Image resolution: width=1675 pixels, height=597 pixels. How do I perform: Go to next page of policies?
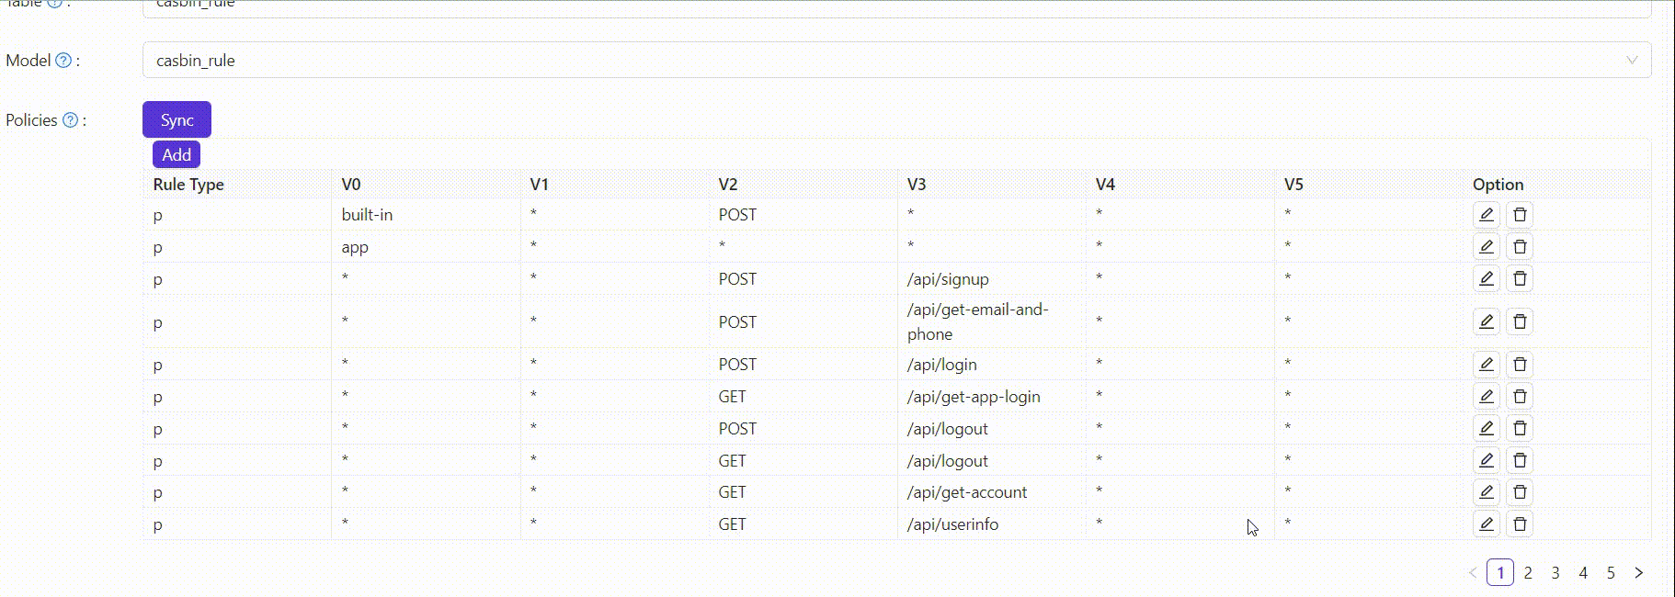tap(1638, 573)
